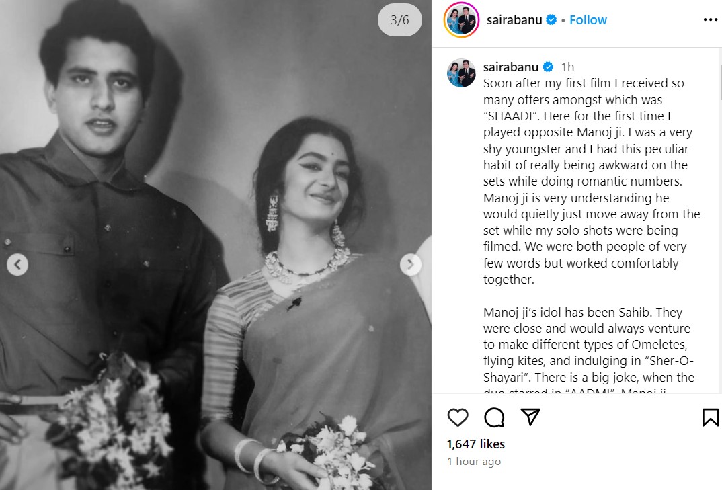Open sairabanu profile picture in header
Viewport: 722px width, 490px height.
[x=461, y=20]
